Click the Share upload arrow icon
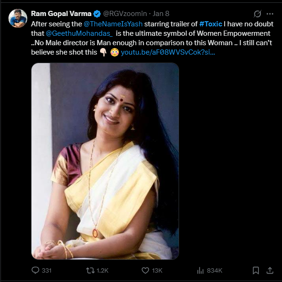This screenshot has width=282, height=282. pos(270,270)
